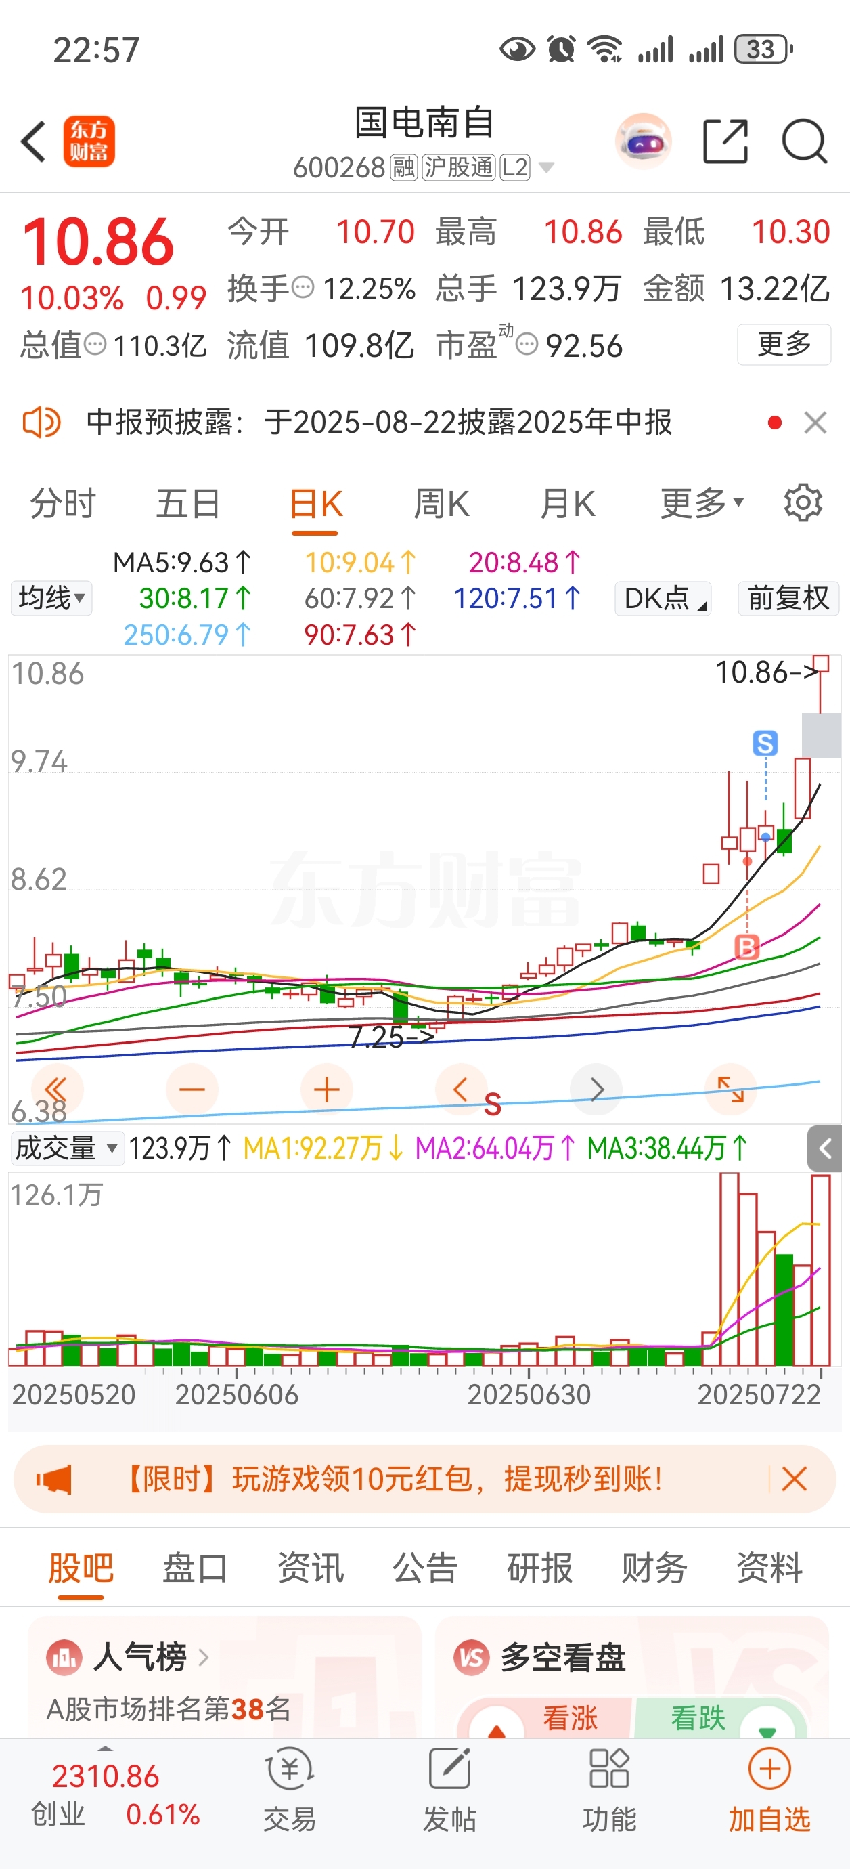Tap the MA5:9.63 legend value
The height and width of the screenshot is (1869, 850).
(182, 563)
